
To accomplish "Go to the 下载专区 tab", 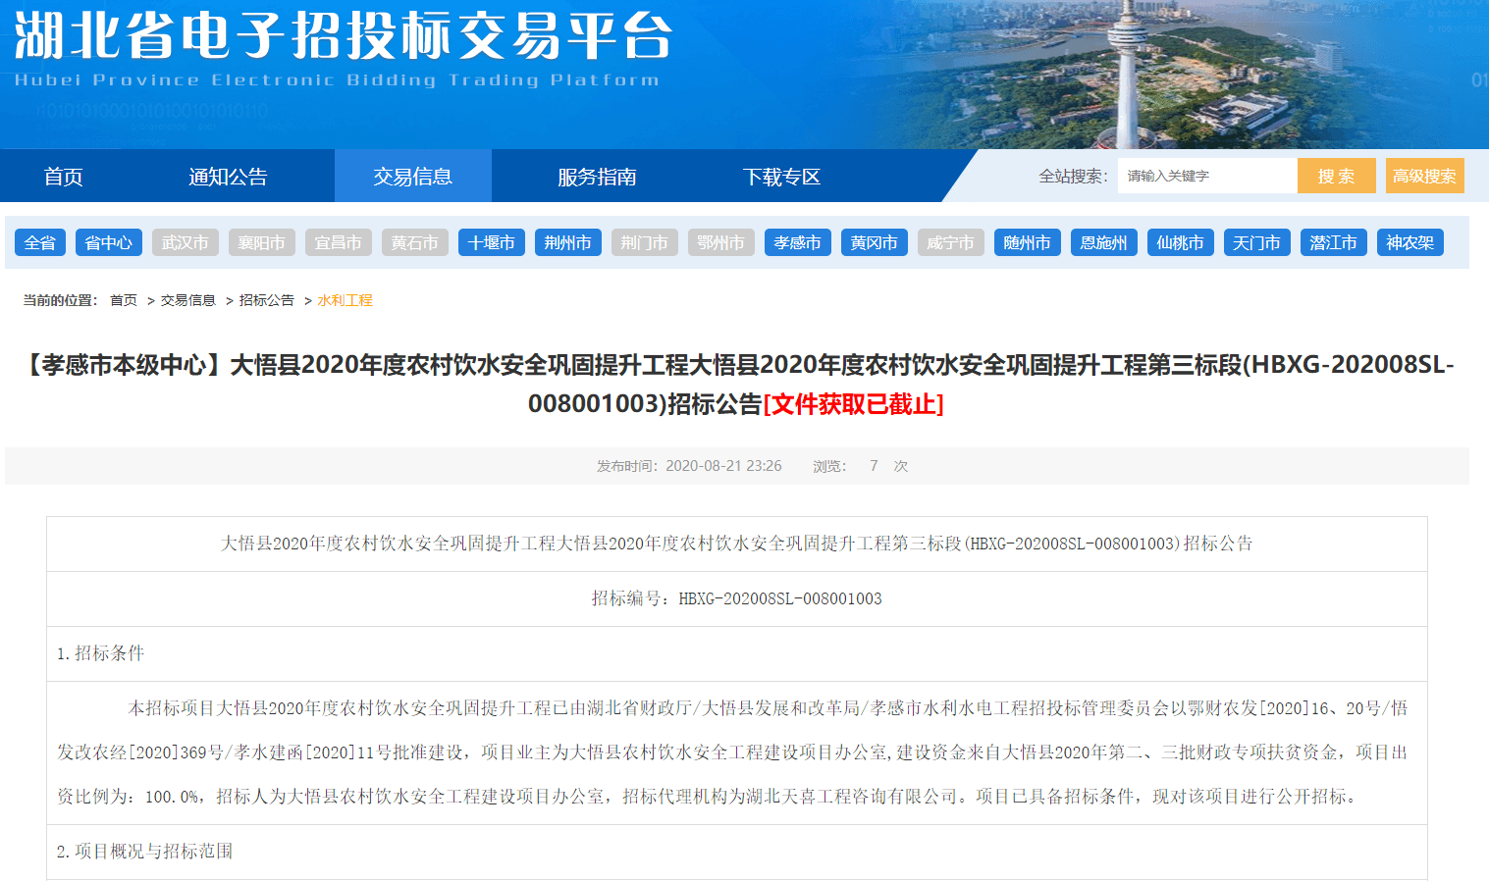I will [781, 177].
